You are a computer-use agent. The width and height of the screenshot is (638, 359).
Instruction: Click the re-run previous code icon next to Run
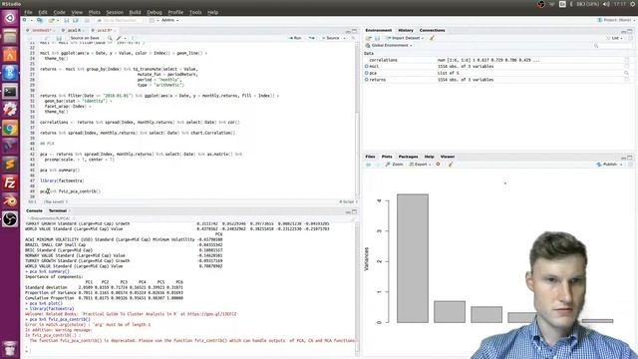tap(311, 38)
